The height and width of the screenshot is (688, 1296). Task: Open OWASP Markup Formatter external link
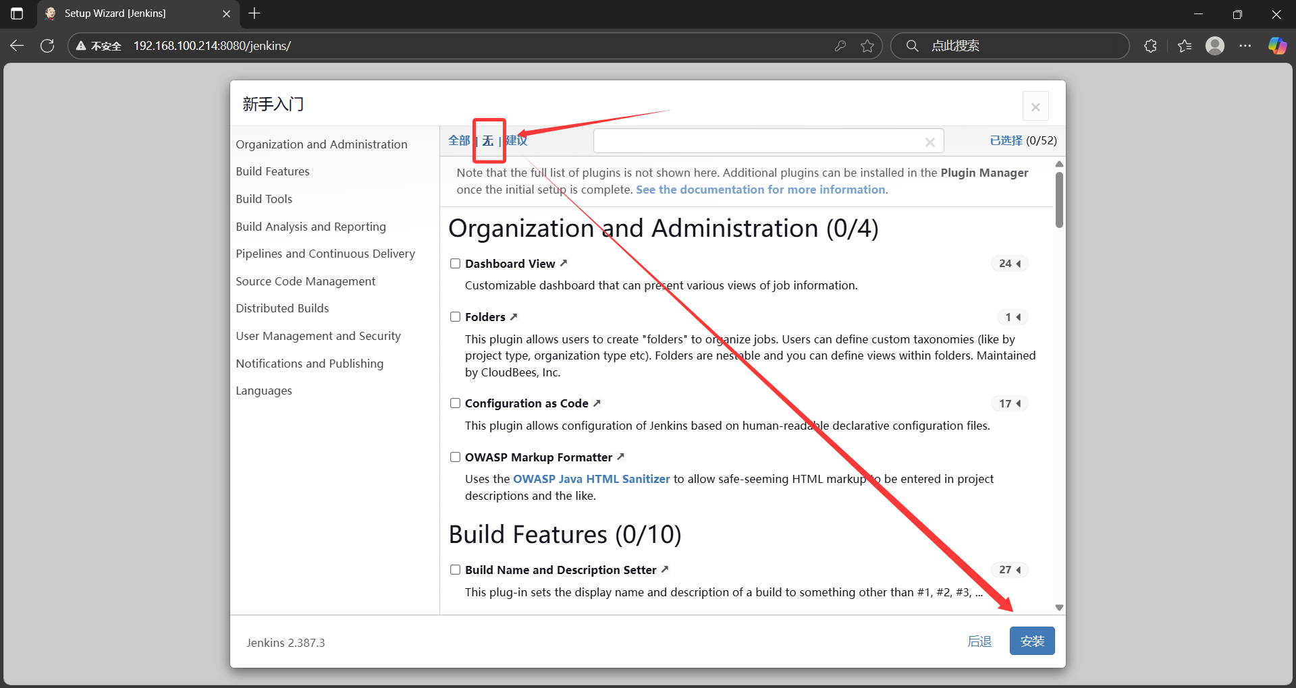click(x=620, y=457)
